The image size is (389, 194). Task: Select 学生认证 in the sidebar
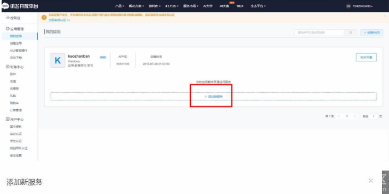16,141
